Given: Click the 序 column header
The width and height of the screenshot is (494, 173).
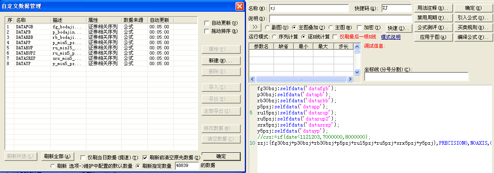Looking at the screenshot, I should pyautogui.click(x=10, y=20).
